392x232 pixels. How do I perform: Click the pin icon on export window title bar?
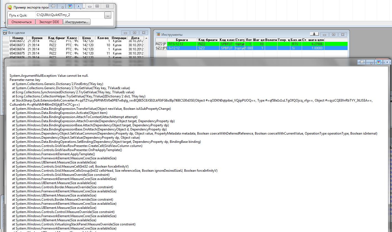tap(54, 6)
